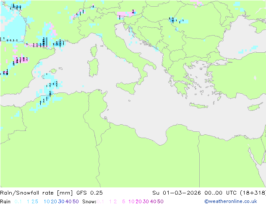Pick the Rain legend 30 value

[61, 202]
